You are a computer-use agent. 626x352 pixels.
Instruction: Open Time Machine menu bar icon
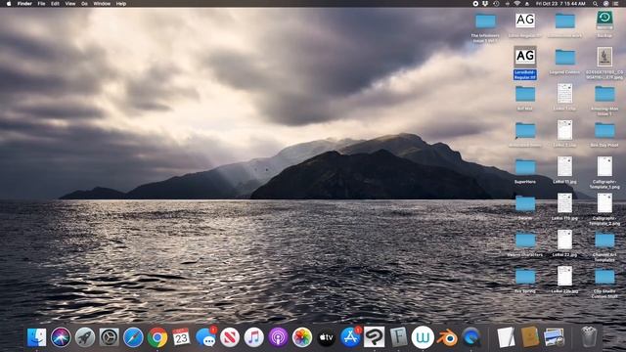pos(496,4)
